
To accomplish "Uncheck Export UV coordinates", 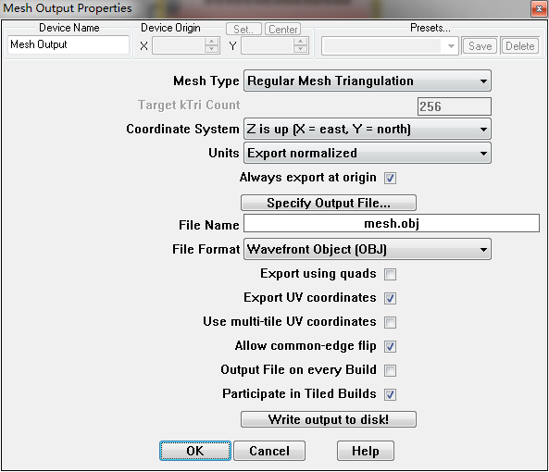I will click(x=390, y=298).
